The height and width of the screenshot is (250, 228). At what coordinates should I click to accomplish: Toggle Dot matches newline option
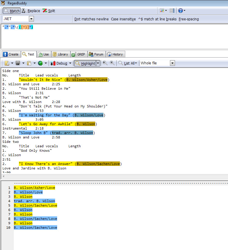(91, 19)
